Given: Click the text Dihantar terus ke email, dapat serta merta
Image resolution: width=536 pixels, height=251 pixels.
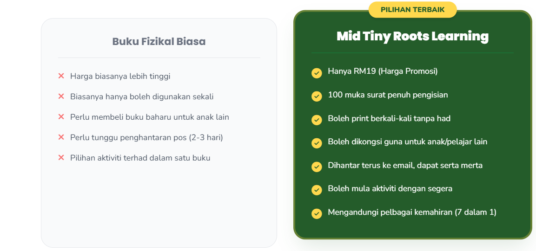Looking at the screenshot, I should tap(405, 166).
